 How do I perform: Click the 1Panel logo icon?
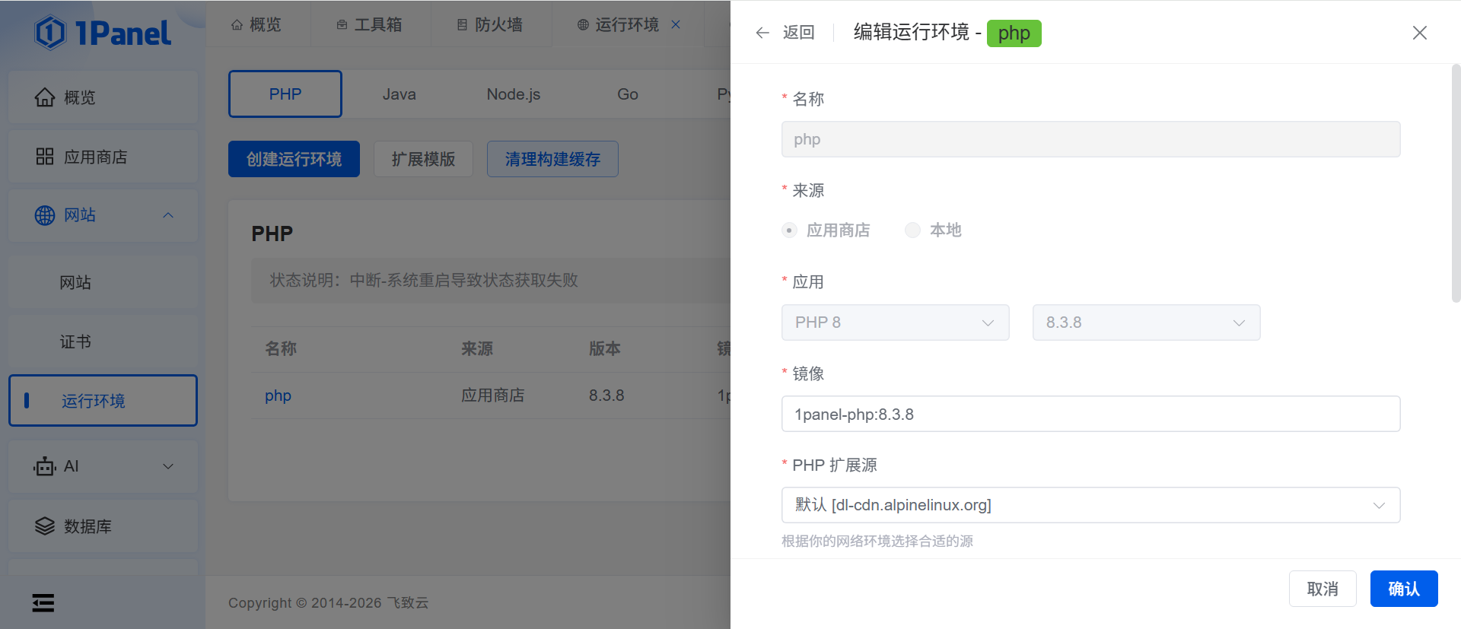(50, 33)
